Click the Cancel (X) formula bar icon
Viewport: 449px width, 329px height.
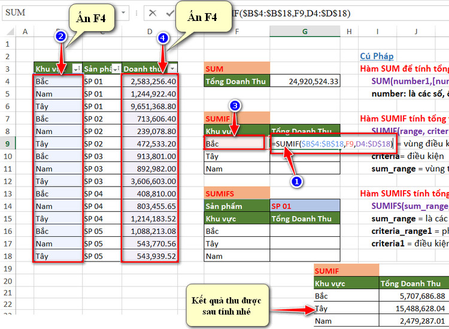[153, 13]
